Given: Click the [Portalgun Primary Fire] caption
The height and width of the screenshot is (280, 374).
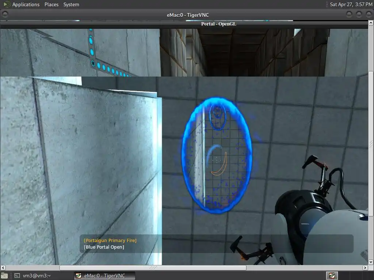Looking at the screenshot, I should coord(110,241).
